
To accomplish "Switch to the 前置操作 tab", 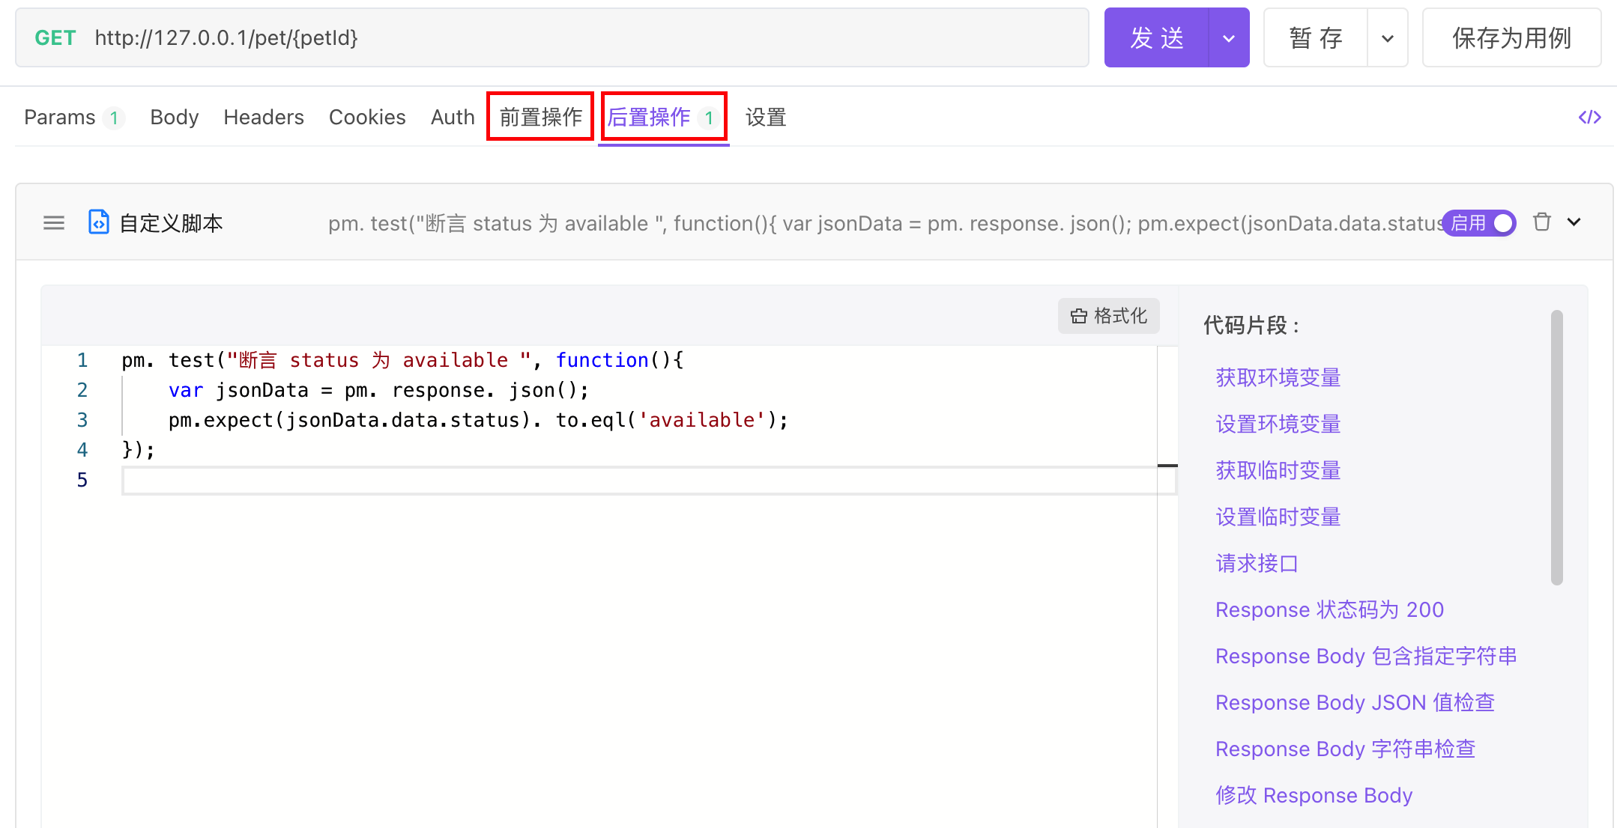I will (540, 117).
